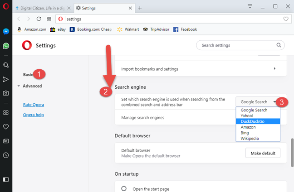This screenshot has height=192, width=294.
Task: Open the Booking.com bookmark
Action: point(91,29)
